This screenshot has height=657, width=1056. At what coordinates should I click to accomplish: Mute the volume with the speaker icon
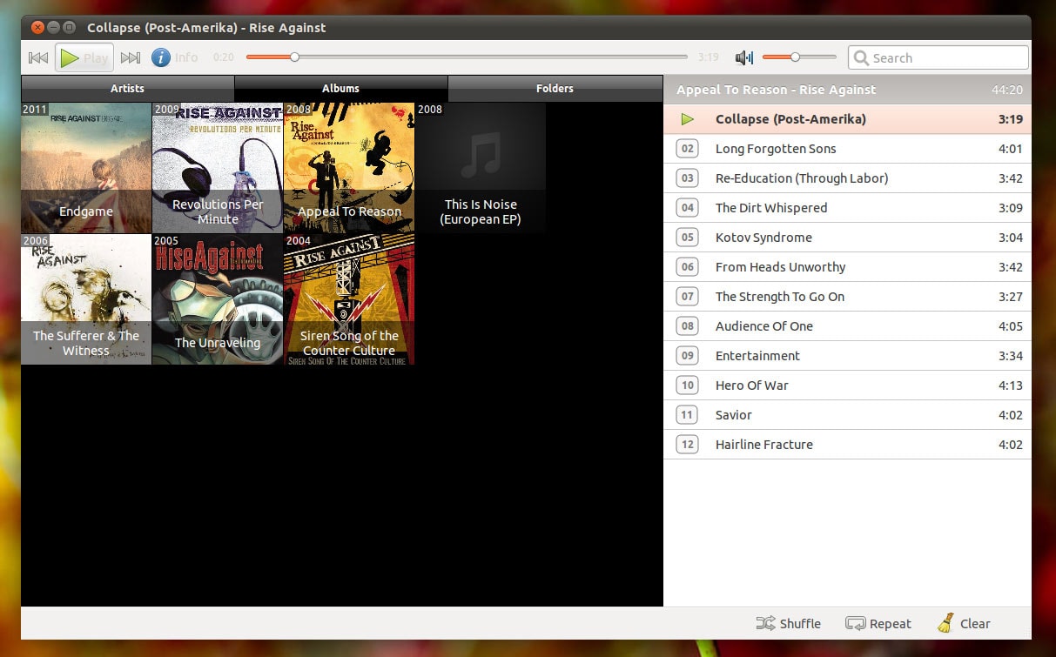click(744, 58)
